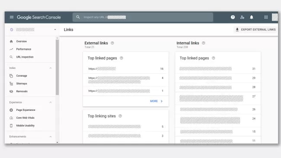This screenshot has height=158, width=281.
Task: Click the Core Web Vitals gauge icon
Action: click(x=11, y=118)
